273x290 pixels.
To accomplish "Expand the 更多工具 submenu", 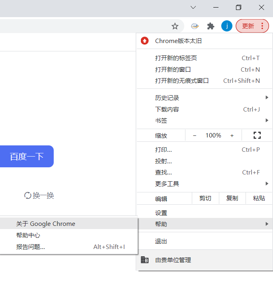I will pyautogui.click(x=205, y=184).
